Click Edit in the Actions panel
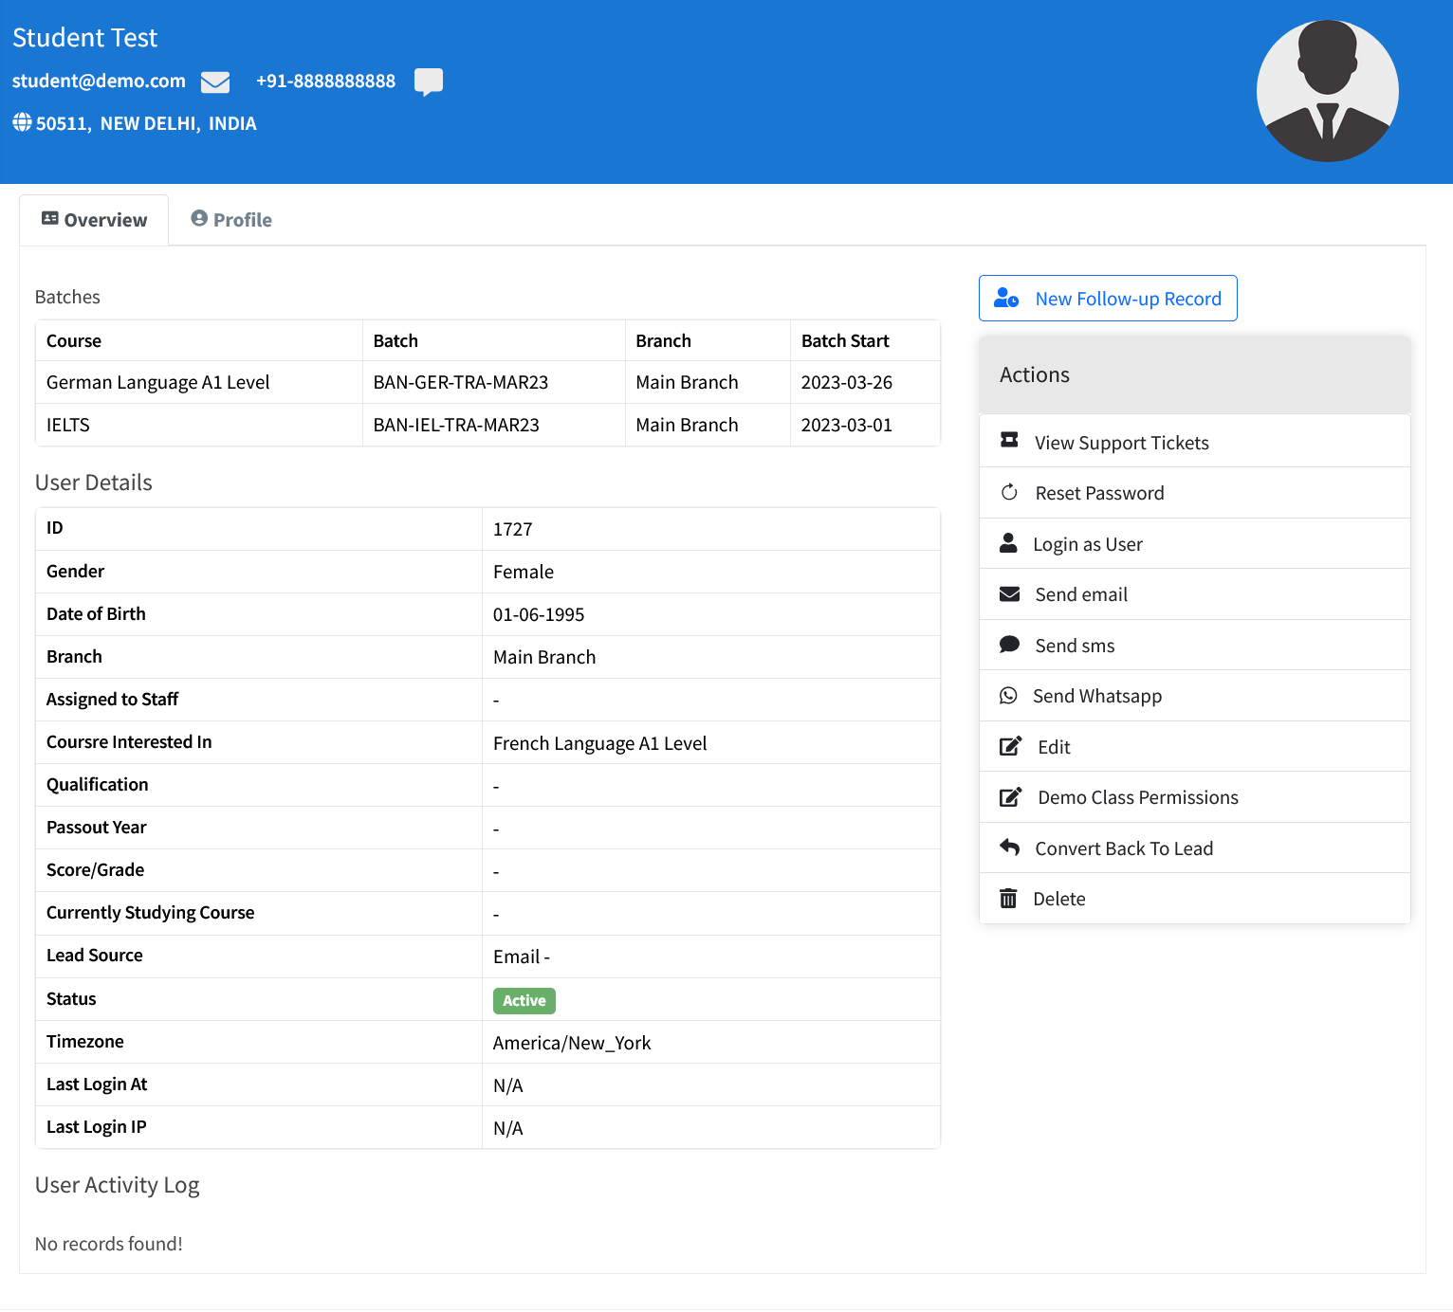Viewport: 1453px width, 1312px height. [1054, 747]
